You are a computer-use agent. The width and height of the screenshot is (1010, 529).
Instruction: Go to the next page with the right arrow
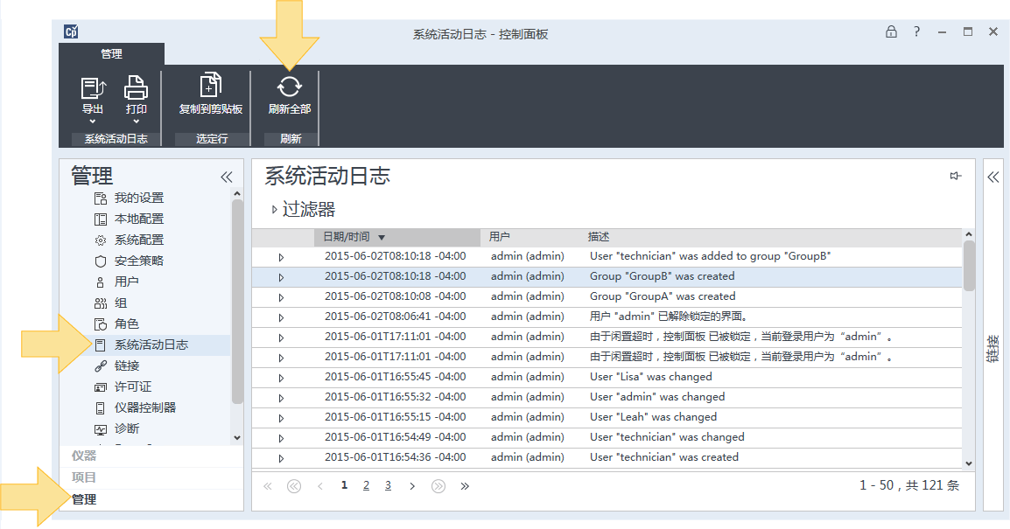(412, 486)
